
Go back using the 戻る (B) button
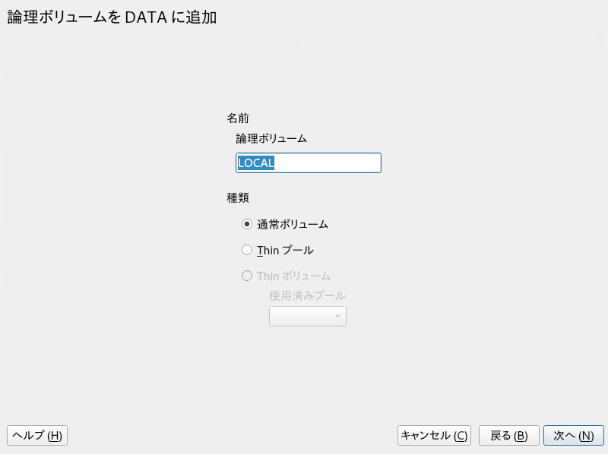(x=508, y=436)
